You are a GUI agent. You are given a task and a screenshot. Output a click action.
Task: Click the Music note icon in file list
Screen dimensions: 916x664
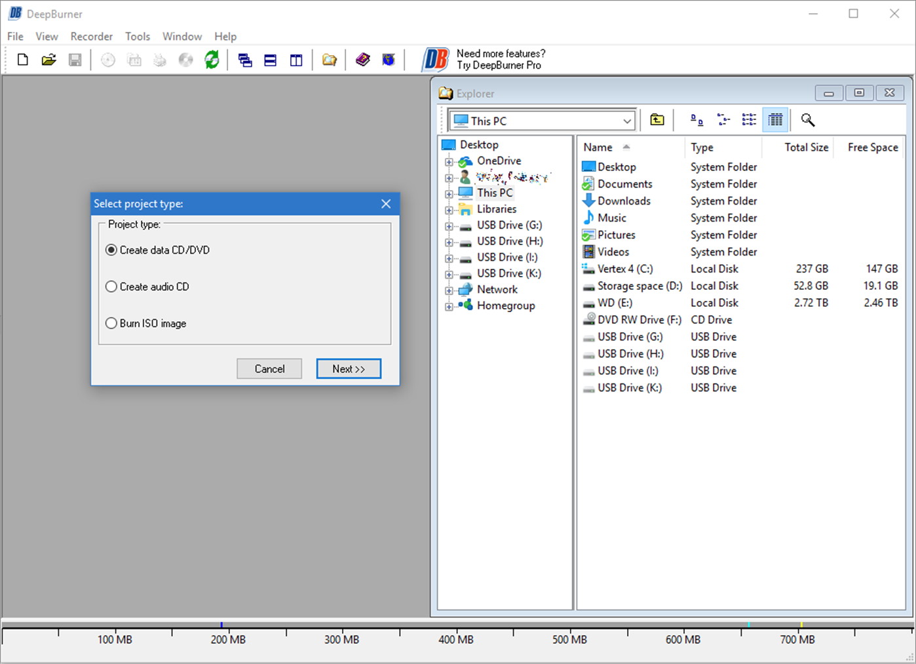[x=588, y=218]
